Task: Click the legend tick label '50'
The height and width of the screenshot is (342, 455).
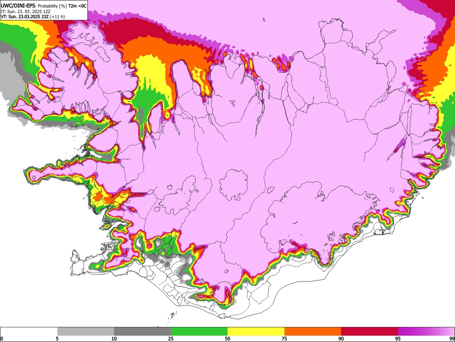Action: [x=227, y=339]
